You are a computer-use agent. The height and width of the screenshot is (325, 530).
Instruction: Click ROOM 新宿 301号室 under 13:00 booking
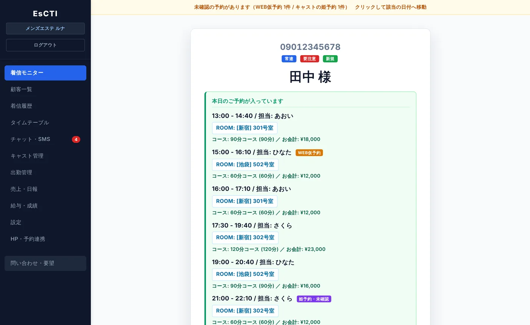245,128
